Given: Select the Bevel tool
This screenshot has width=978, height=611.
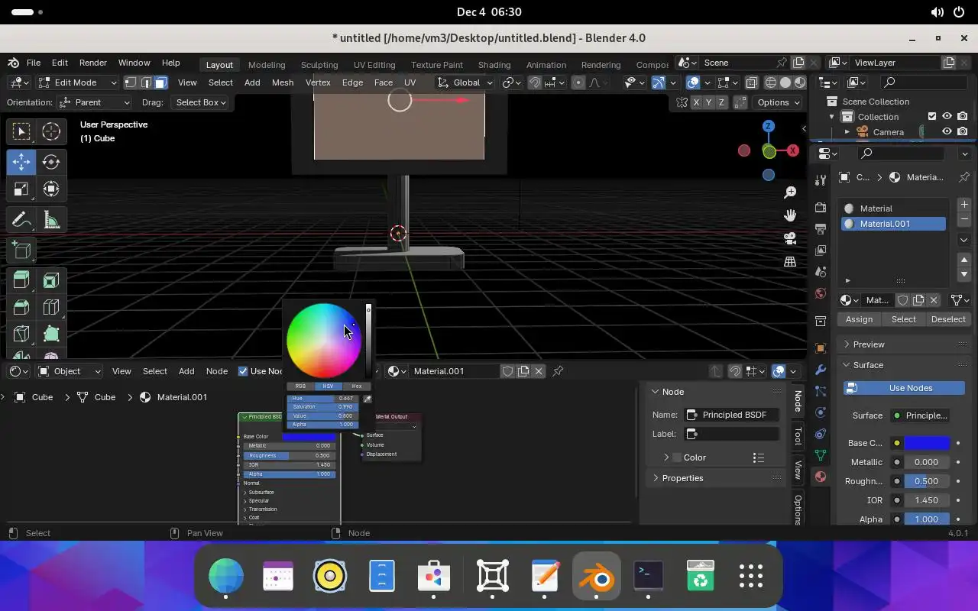Looking at the screenshot, I should pos(21,307).
